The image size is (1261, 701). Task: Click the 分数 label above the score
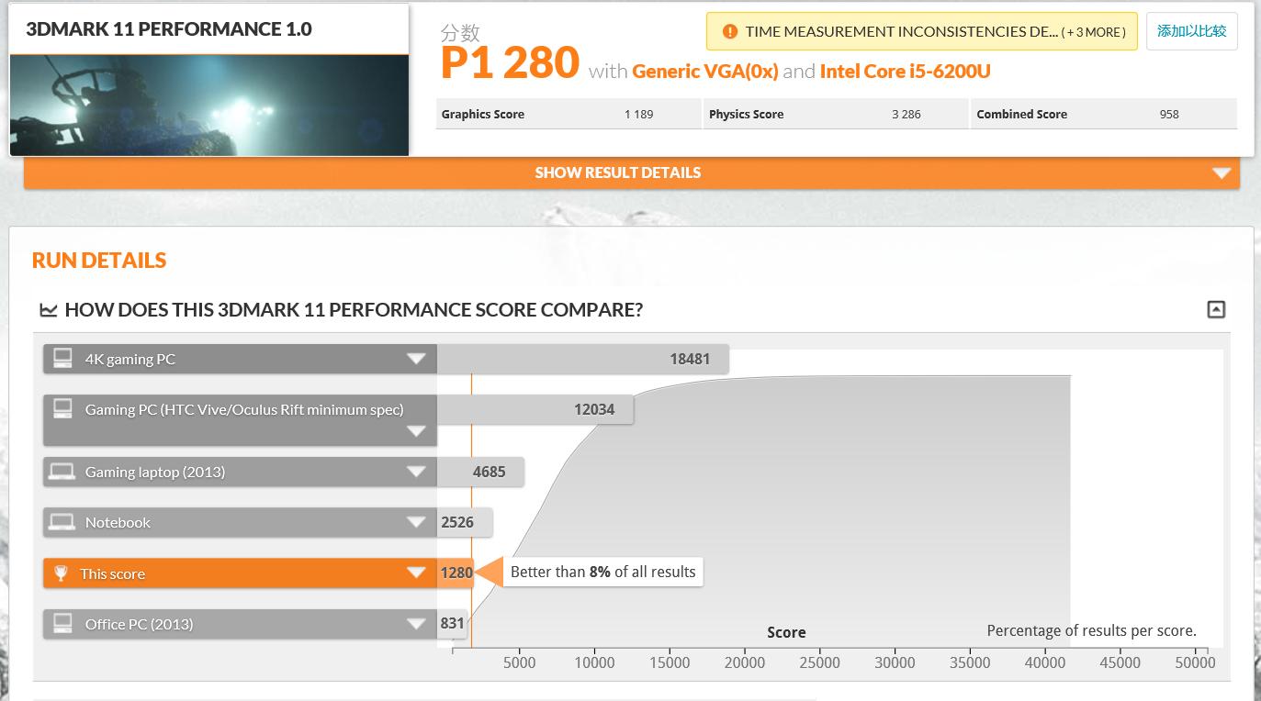coord(460,33)
